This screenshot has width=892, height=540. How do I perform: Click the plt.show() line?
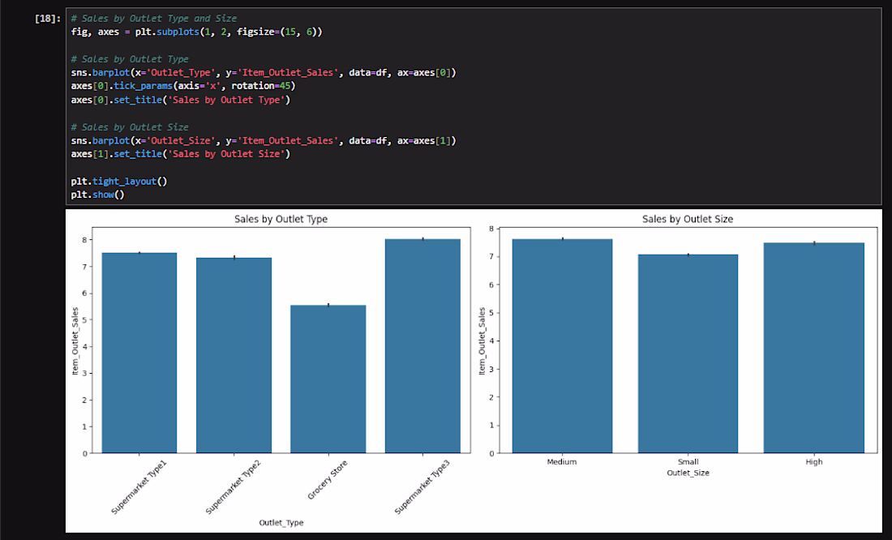(97, 195)
